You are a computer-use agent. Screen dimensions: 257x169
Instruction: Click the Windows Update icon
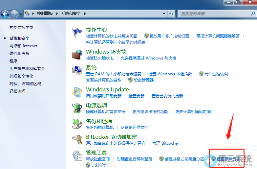[x=77, y=92]
